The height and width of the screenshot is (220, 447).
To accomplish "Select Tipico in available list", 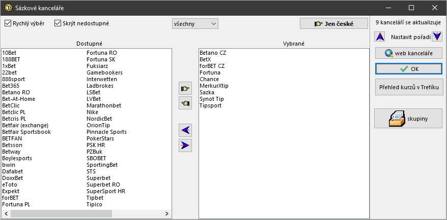I will [94, 204].
